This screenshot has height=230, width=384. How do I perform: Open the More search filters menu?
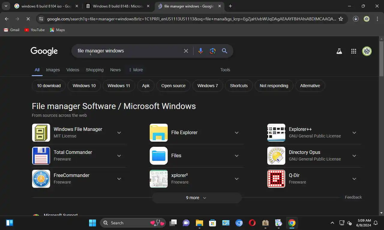[x=136, y=70]
